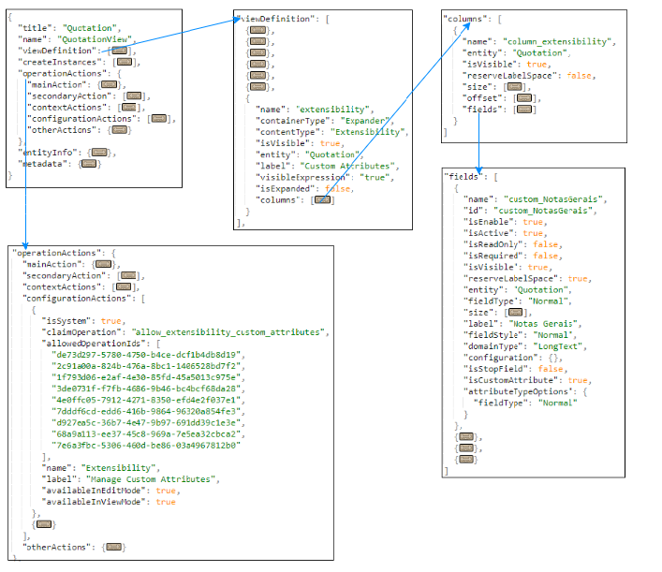Click the "Manage Custom Attributes" label value
This screenshot has height=572, width=662.
point(151,479)
